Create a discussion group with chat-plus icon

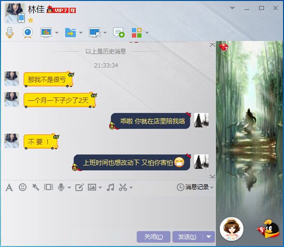(119, 33)
